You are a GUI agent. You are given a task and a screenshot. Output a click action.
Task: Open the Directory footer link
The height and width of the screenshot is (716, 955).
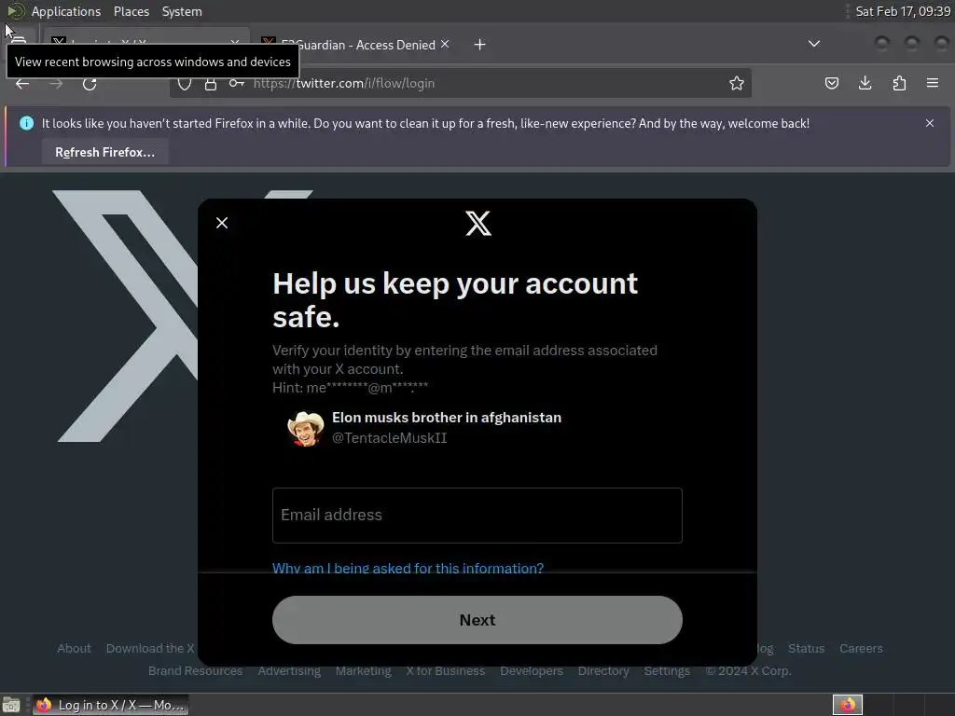coord(603,670)
